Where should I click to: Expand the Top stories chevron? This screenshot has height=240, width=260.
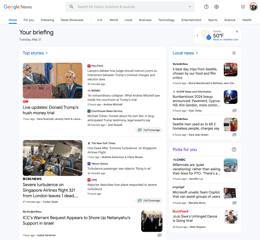tap(47, 53)
